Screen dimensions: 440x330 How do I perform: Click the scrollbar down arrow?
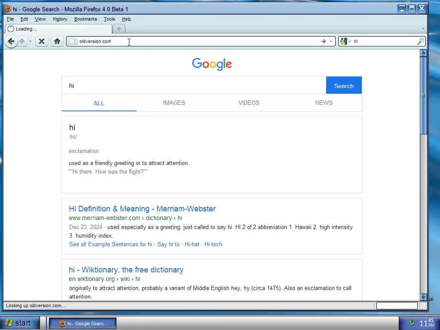423,297
